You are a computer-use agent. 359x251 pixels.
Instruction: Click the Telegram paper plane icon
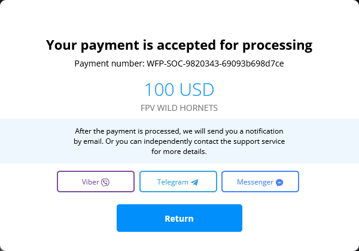click(x=194, y=182)
